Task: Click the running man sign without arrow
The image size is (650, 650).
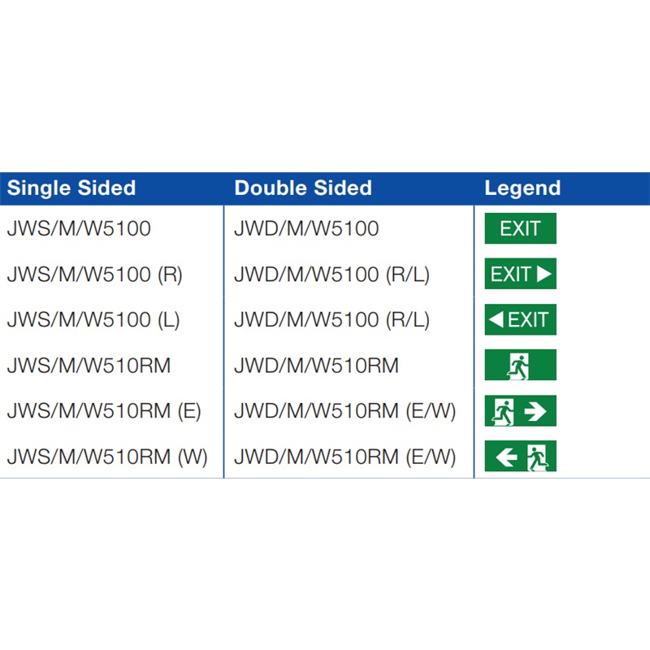Action: point(520,366)
